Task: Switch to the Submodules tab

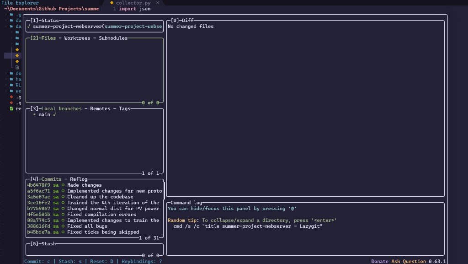Action: point(113,38)
